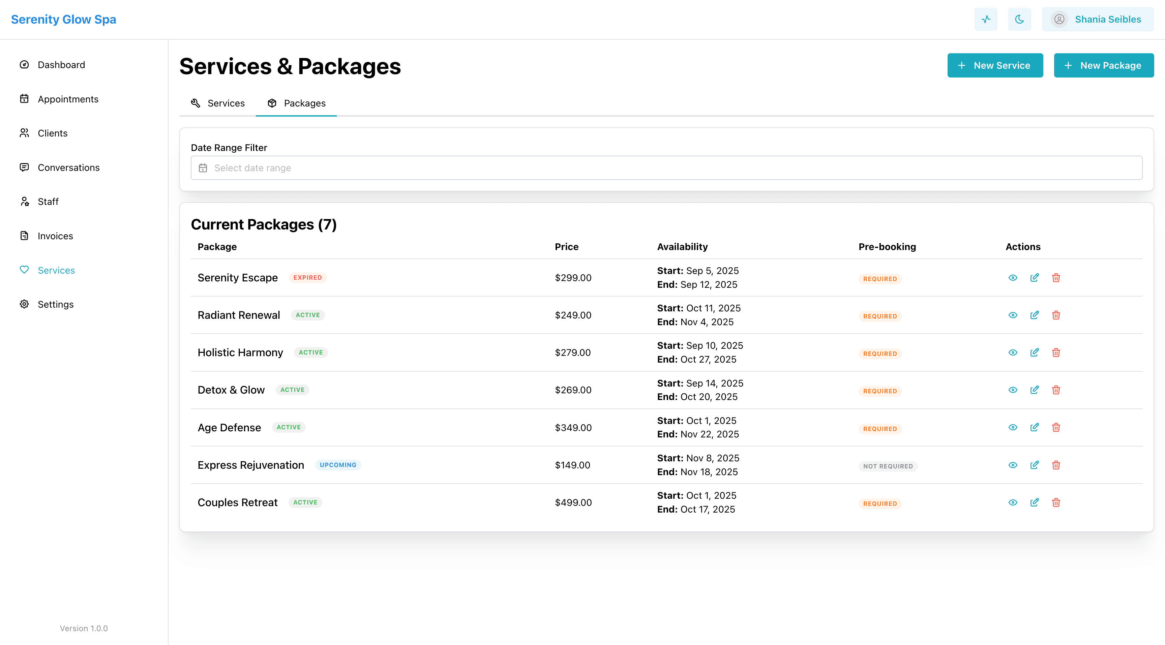This screenshot has height=645, width=1165.
Task: Open Shania Seibles user menu
Action: point(1097,20)
